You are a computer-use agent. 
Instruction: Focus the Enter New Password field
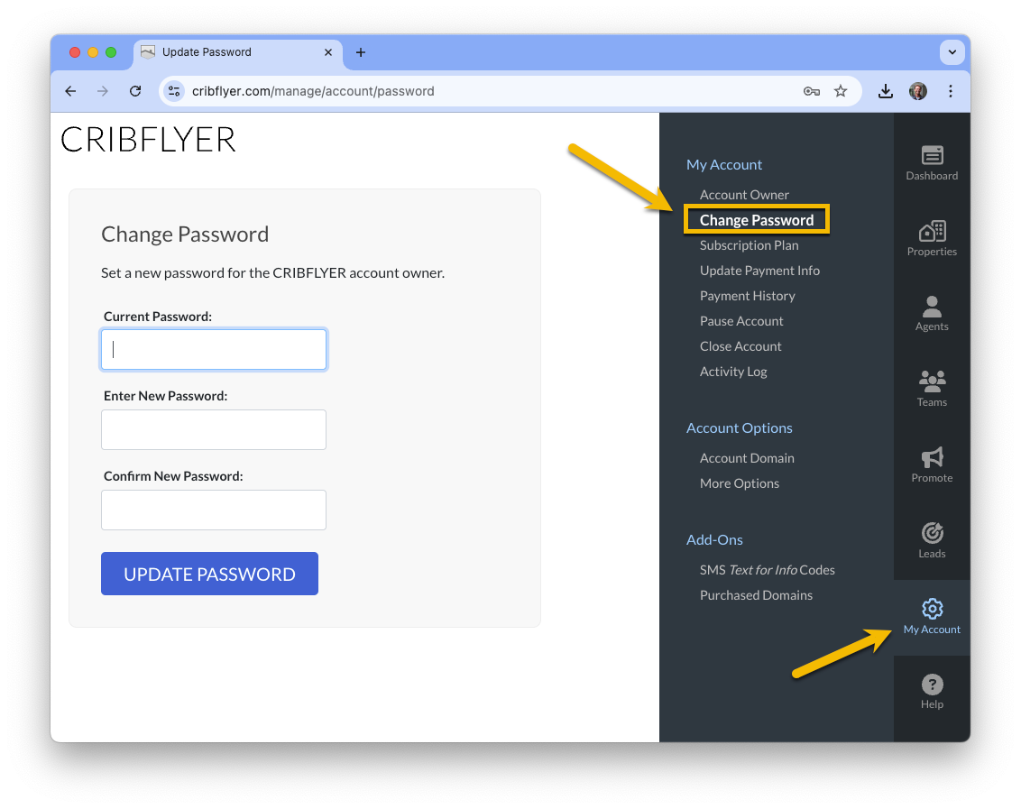click(x=214, y=430)
